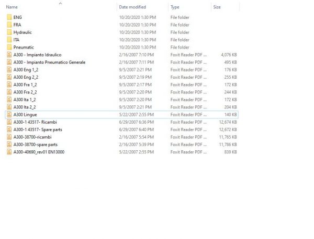Screen dimensions: 314x239
Task: Sort by Date modified column header
Action: (132, 7)
